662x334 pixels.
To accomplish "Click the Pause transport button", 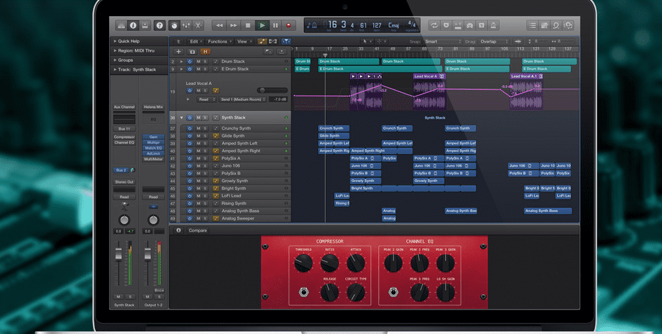I will [x=275, y=25].
